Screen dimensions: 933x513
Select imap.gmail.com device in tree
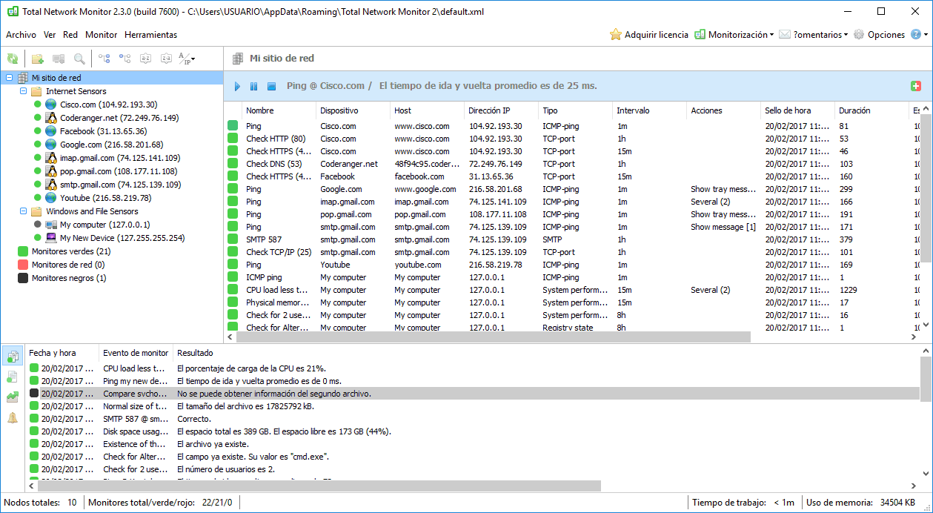pos(119,158)
